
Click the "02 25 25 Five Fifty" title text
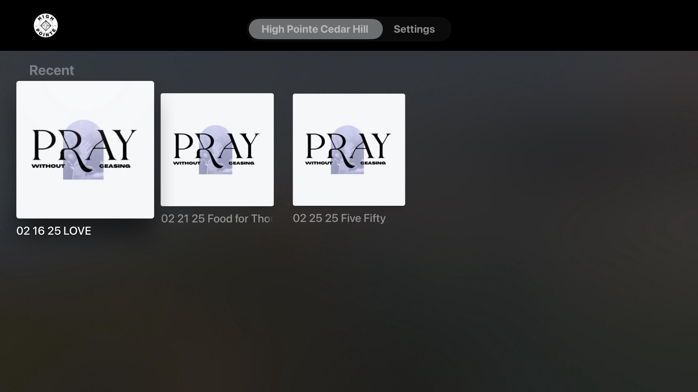pyautogui.click(x=339, y=218)
